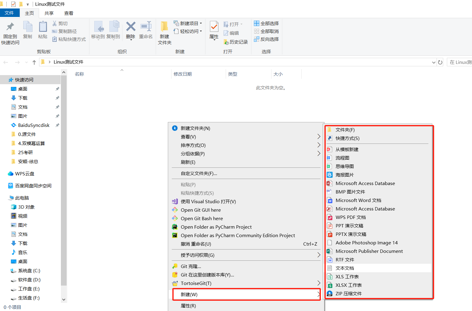The width and height of the screenshot is (472, 311).
Task: Choose Open Folder as PyCharm Project
Action: (x=246, y=227)
